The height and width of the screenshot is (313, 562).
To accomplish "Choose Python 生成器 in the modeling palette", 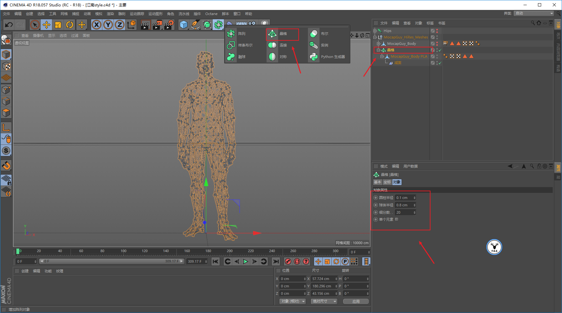I will coord(327,57).
